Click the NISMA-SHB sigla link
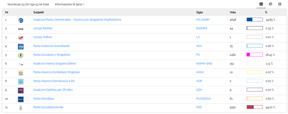 [204, 64]
